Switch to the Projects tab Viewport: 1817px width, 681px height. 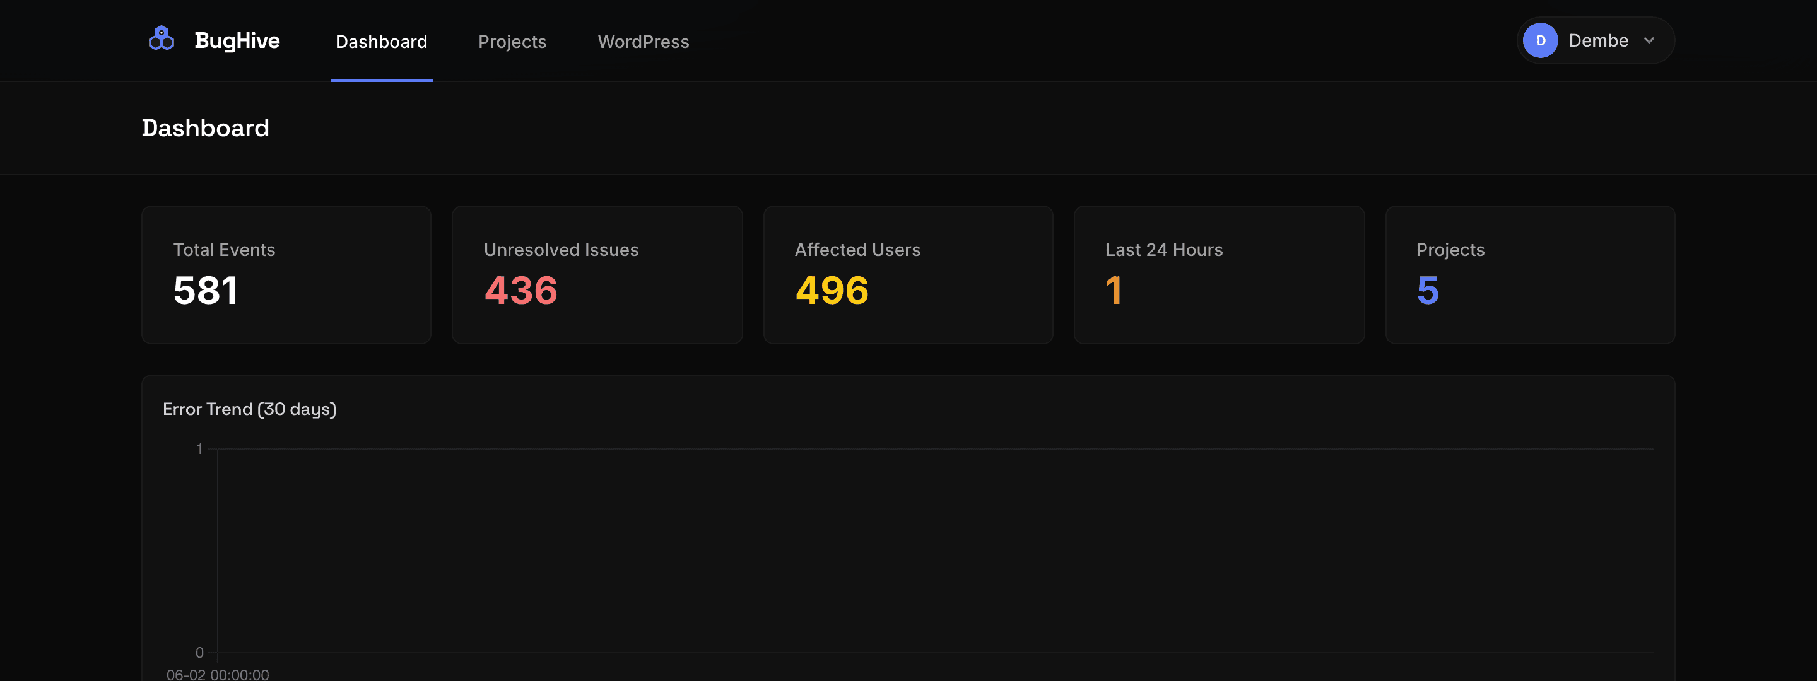click(x=512, y=42)
